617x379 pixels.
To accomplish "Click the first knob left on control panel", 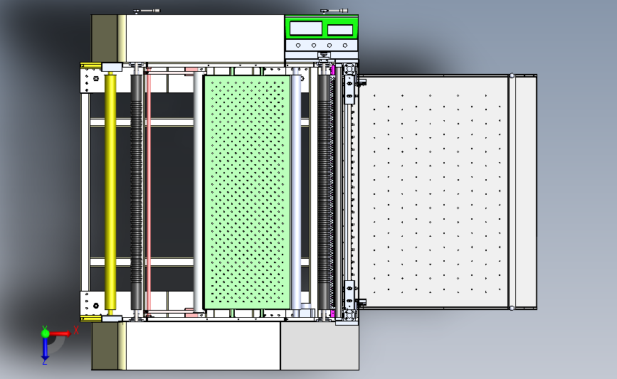I will tap(298, 46).
